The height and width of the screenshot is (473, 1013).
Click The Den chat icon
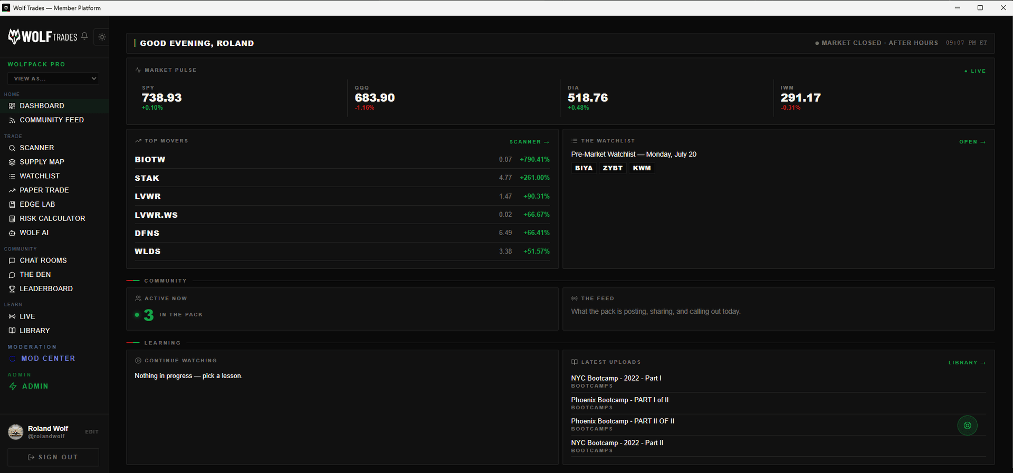coord(12,275)
